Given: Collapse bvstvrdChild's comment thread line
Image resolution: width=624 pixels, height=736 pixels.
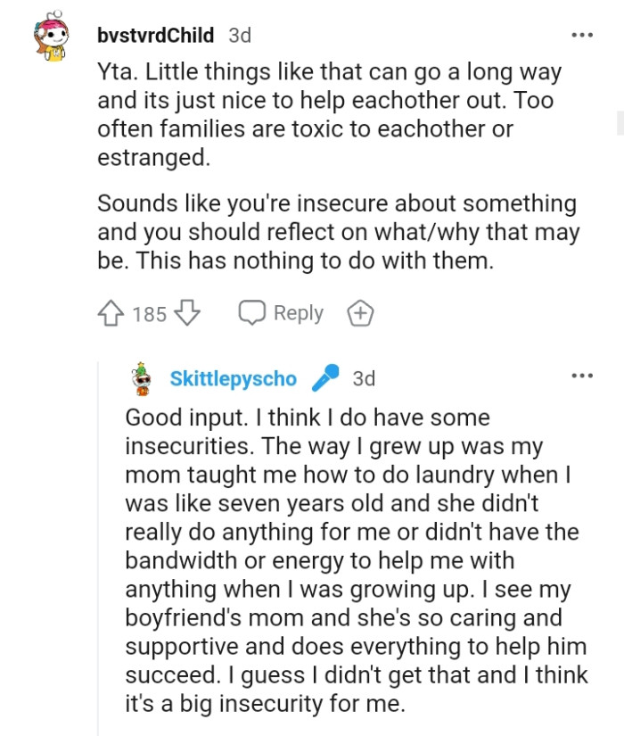Looking at the screenshot, I should 50,178.
